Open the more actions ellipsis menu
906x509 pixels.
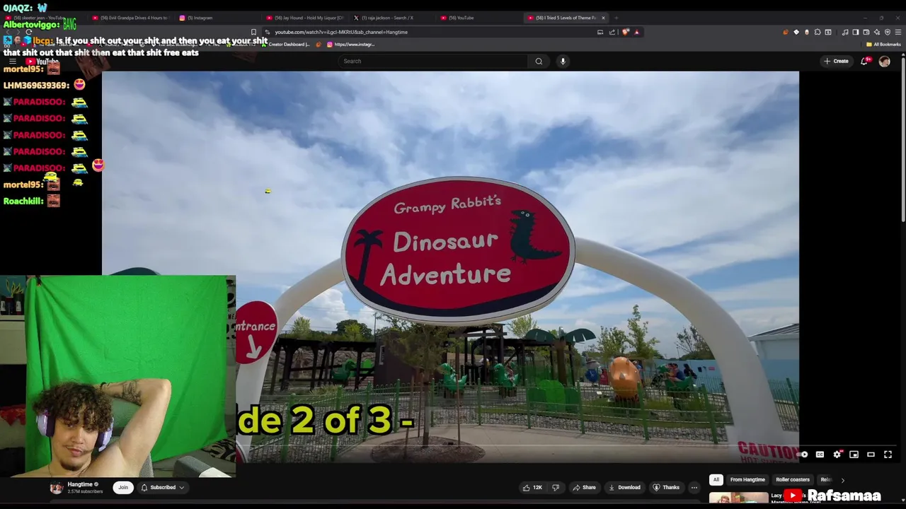coord(694,487)
